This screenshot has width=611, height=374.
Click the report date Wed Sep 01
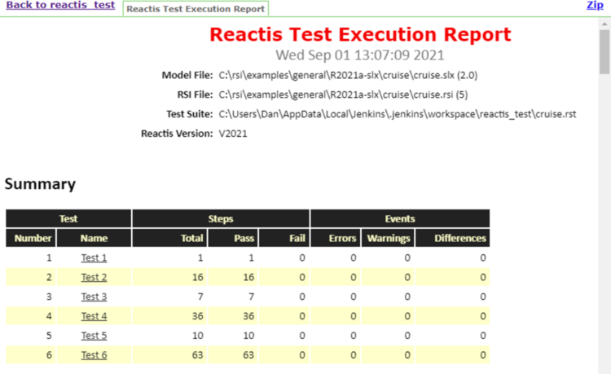(x=360, y=55)
